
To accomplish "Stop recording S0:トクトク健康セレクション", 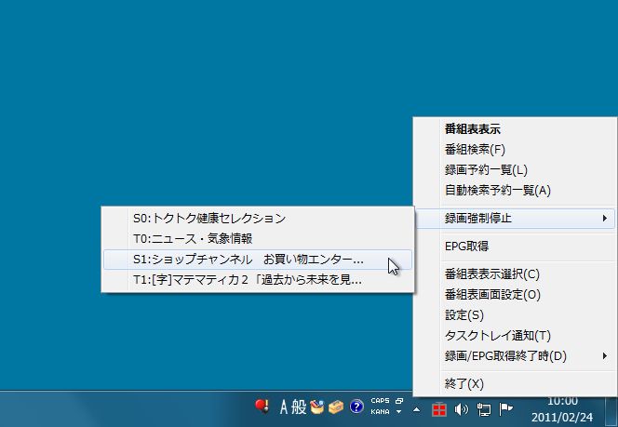I will pyautogui.click(x=258, y=219).
